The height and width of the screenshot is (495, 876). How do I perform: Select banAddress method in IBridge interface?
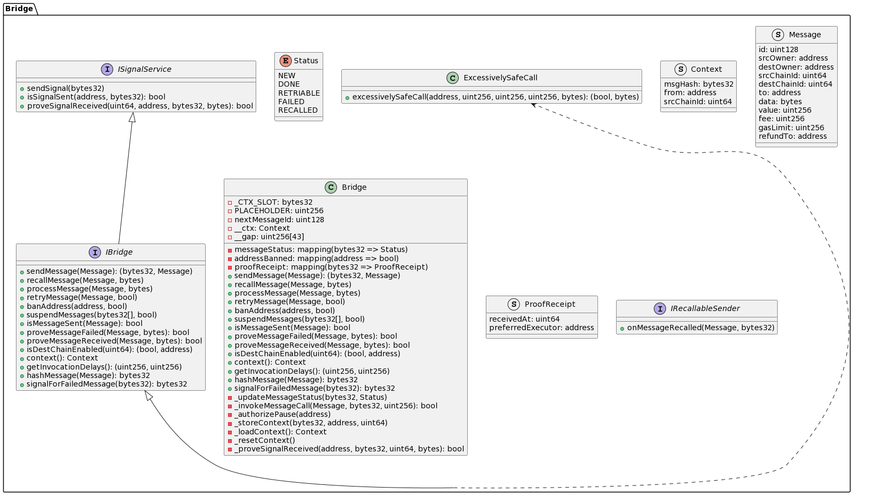point(77,306)
